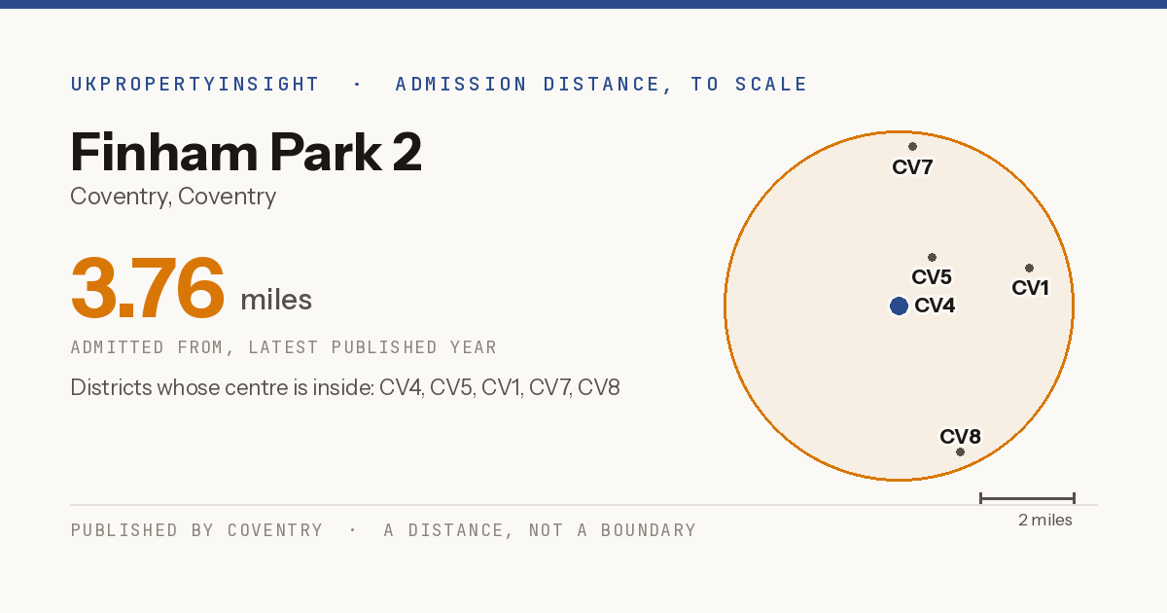Click the Coventry, Coventry subtitle
This screenshot has height=613, width=1167.
(173, 197)
